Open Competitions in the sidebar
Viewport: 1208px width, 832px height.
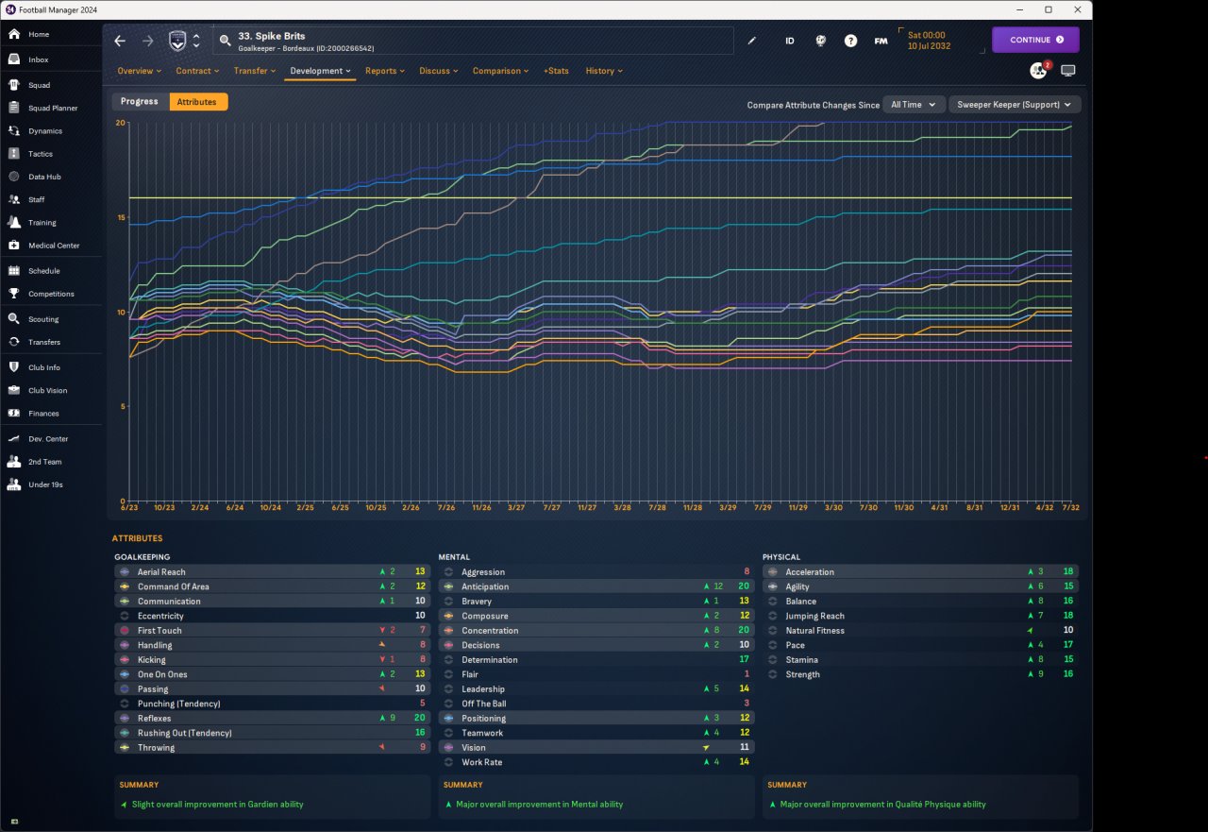coord(51,294)
